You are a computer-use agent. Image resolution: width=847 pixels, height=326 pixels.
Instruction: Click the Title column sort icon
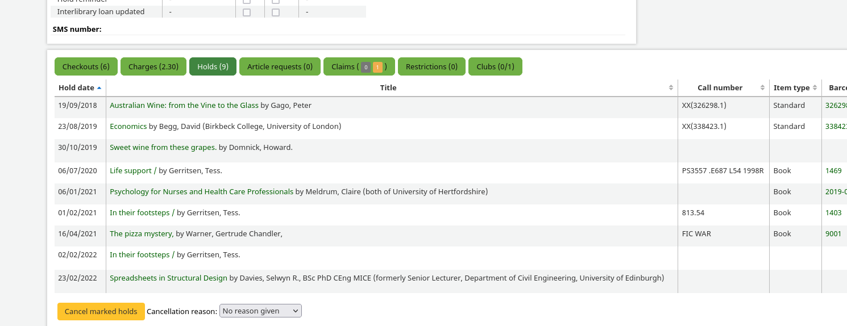671,88
